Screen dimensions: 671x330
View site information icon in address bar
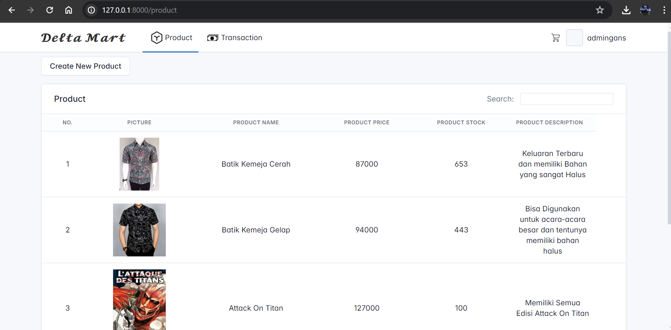click(92, 10)
